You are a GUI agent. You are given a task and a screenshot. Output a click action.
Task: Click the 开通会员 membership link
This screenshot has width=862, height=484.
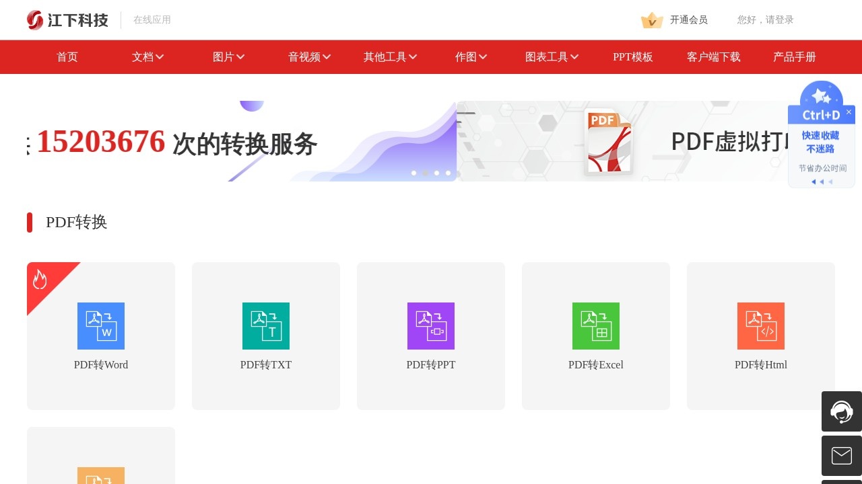[x=687, y=20]
